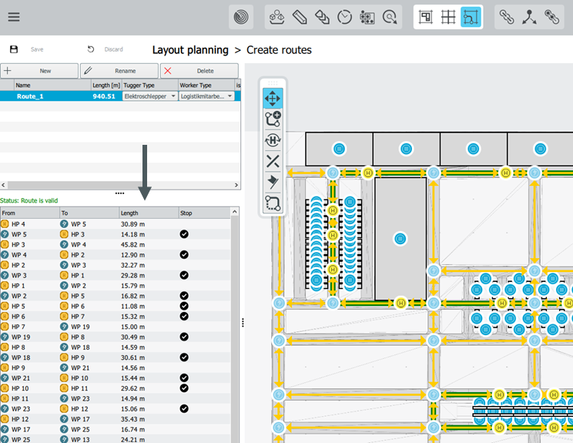Click the New route button
Screen dimensions: 573x443
(x=39, y=71)
